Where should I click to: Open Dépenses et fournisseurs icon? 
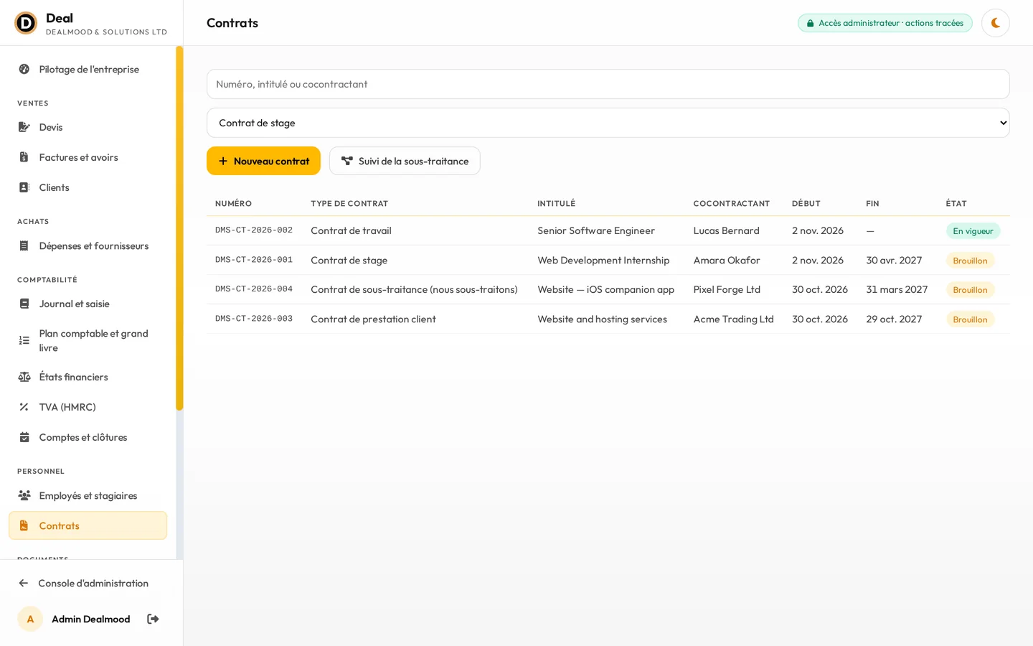pyautogui.click(x=24, y=245)
